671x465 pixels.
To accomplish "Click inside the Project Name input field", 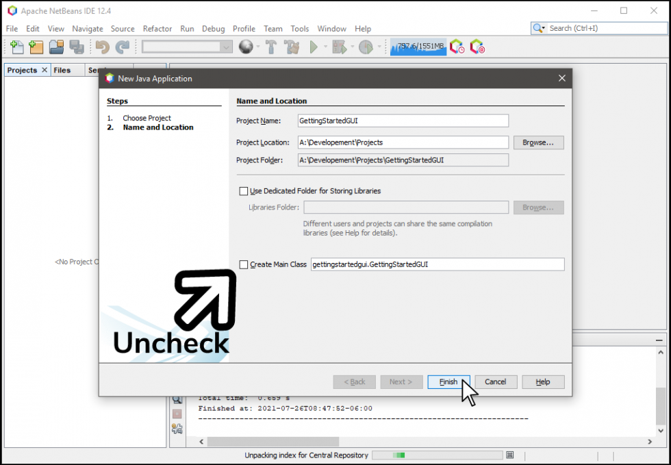I will point(403,121).
